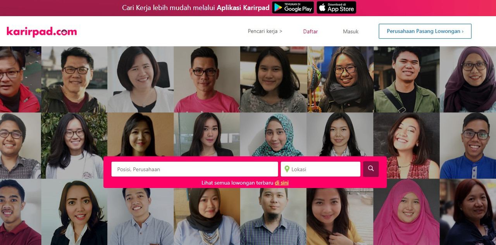Screen dimensions: 496x245
Task: Focus the Lokasi input field
Action: (x=320, y=169)
